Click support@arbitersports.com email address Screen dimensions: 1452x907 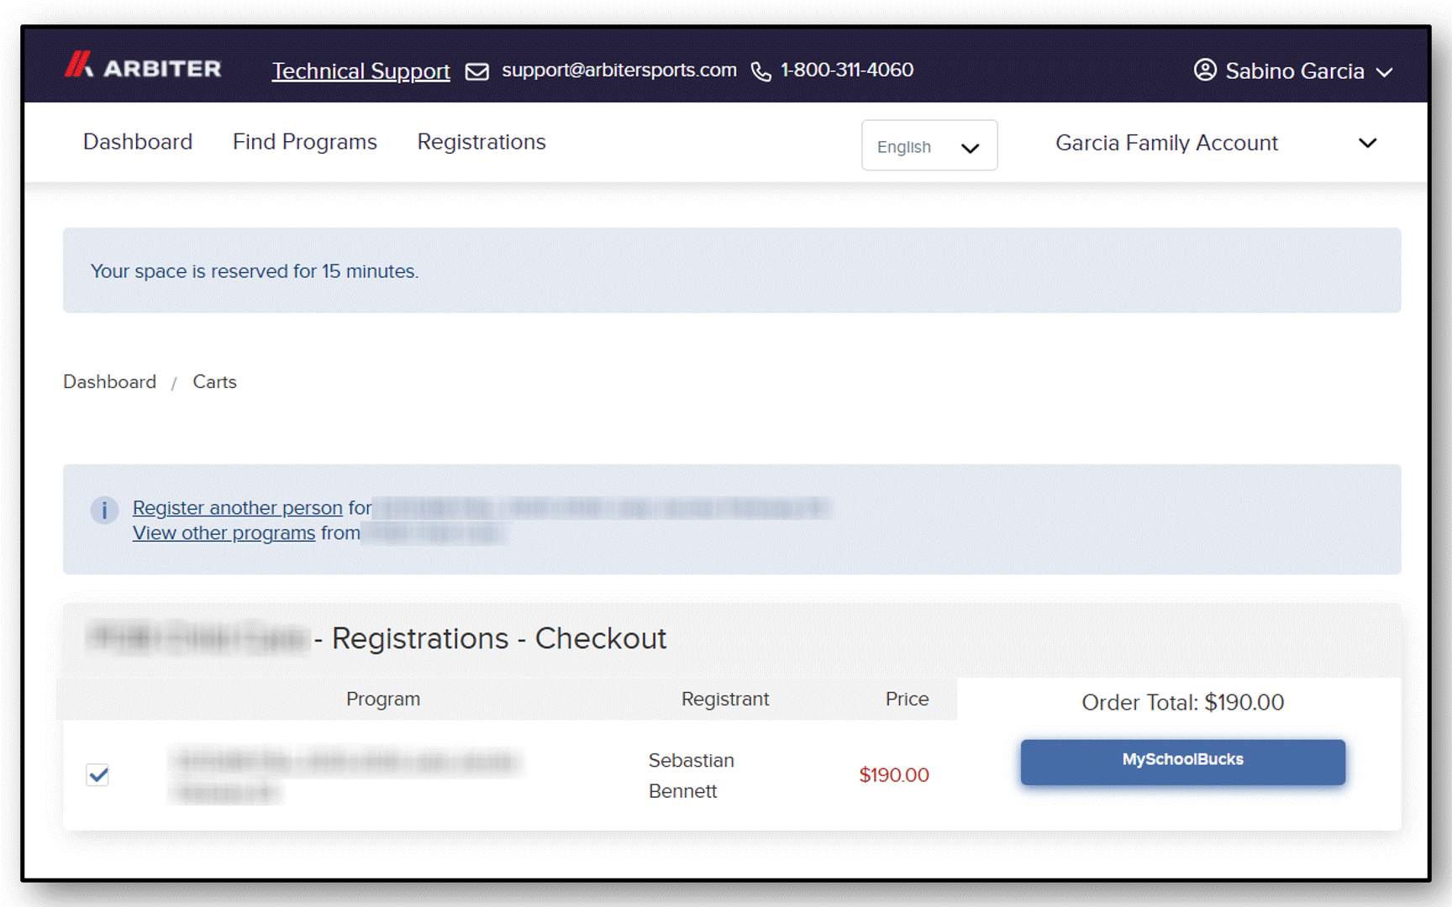tap(619, 70)
